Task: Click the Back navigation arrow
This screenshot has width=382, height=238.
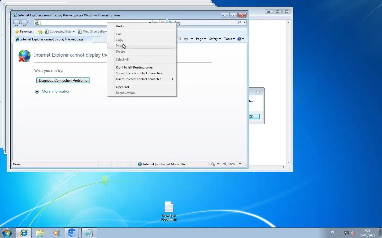Action: pyautogui.click(x=16, y=23)
